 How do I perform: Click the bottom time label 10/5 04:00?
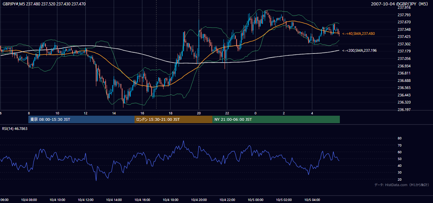tap(312, 200)
